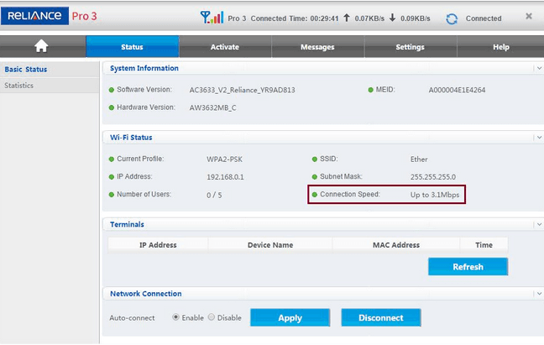Click the SSID value Ether
Screen dimensions: 544x345
pyautogui.click(x=419, y=159)
